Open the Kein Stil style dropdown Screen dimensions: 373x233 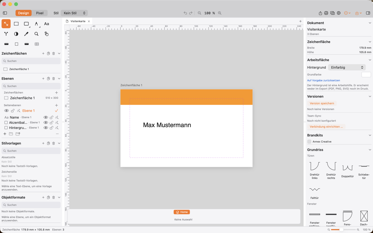pyautogui.click(x=74, y=13)
